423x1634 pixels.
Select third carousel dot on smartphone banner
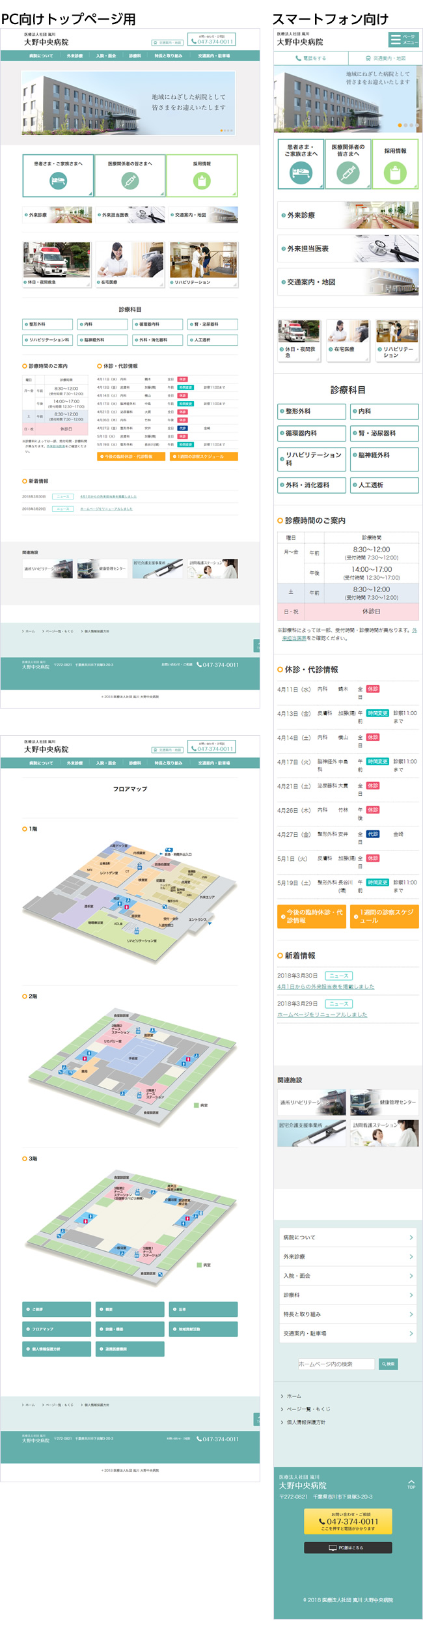[x=411, y=125]
